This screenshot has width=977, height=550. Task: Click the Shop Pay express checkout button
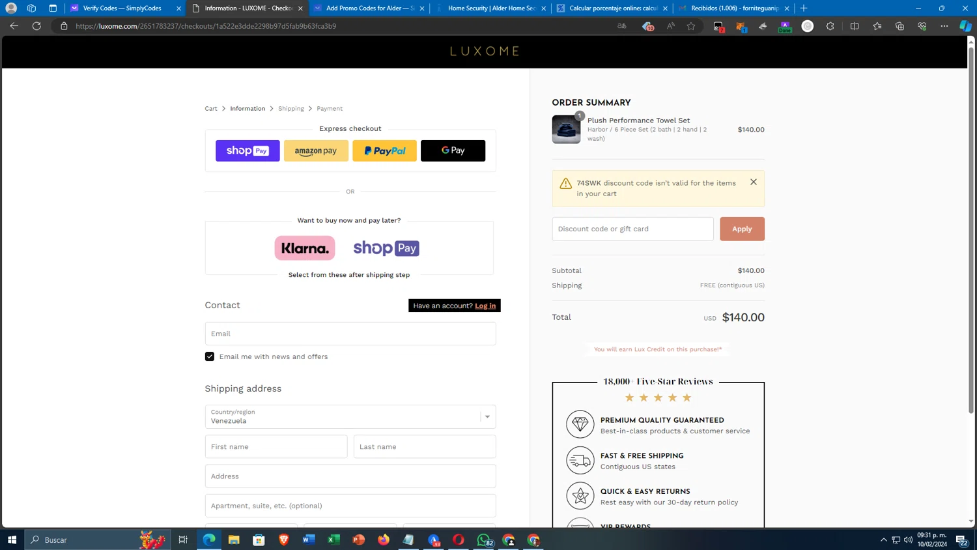point(248,151)
